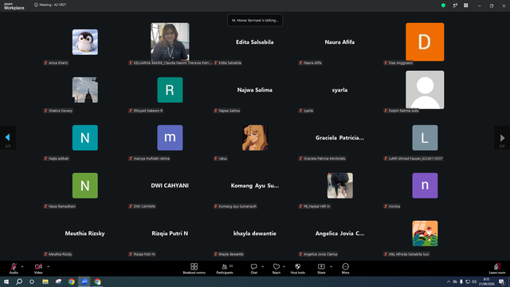
Task: Open the Participants panel
Action: pos(225,269)
